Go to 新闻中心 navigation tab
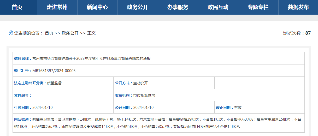Viewport: 318px width, 136px height. [x=97, y=7]
